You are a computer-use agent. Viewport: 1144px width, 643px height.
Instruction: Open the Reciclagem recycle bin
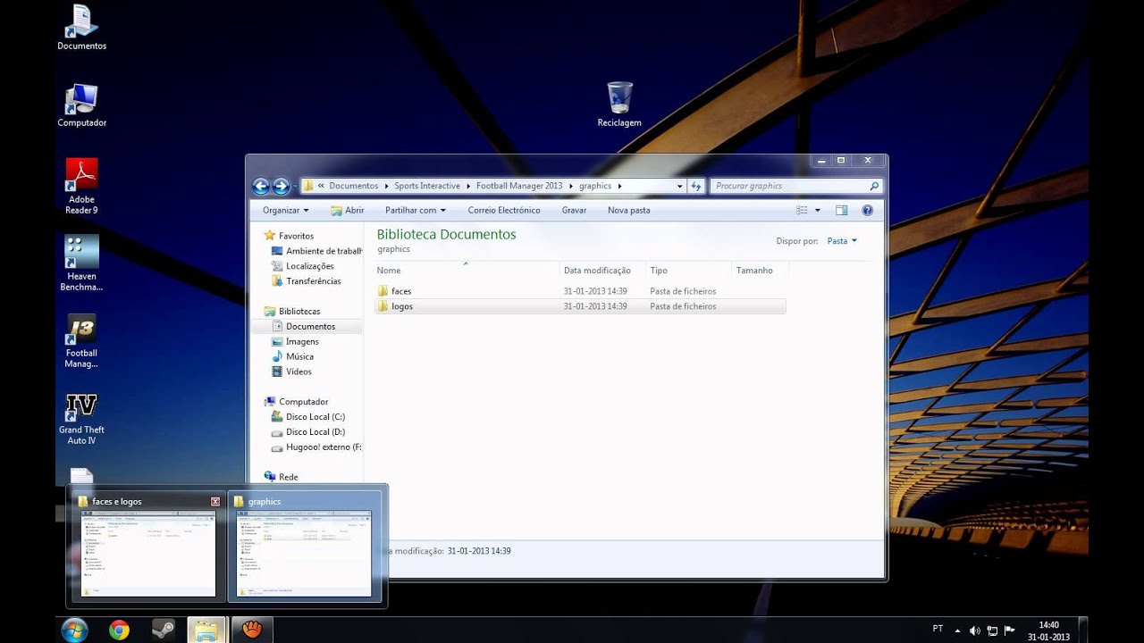(x=619, y=104)
